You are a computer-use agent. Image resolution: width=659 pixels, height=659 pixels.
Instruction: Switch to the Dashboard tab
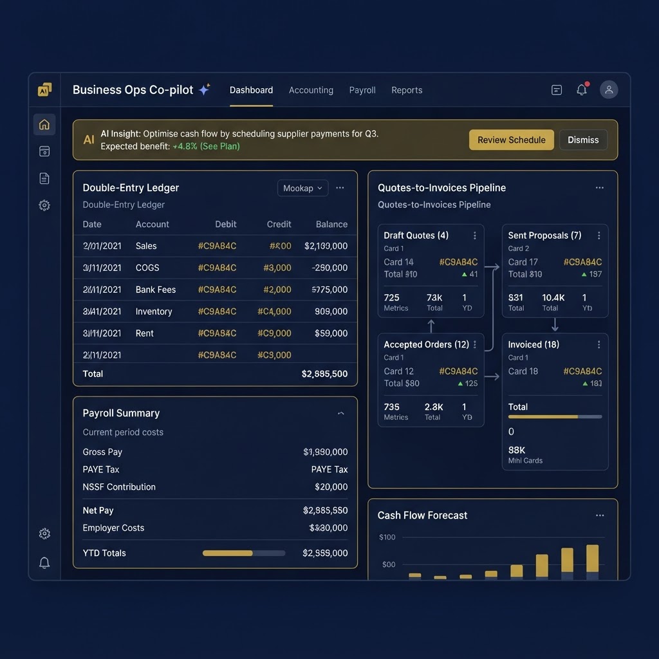(x=252, y=90)
